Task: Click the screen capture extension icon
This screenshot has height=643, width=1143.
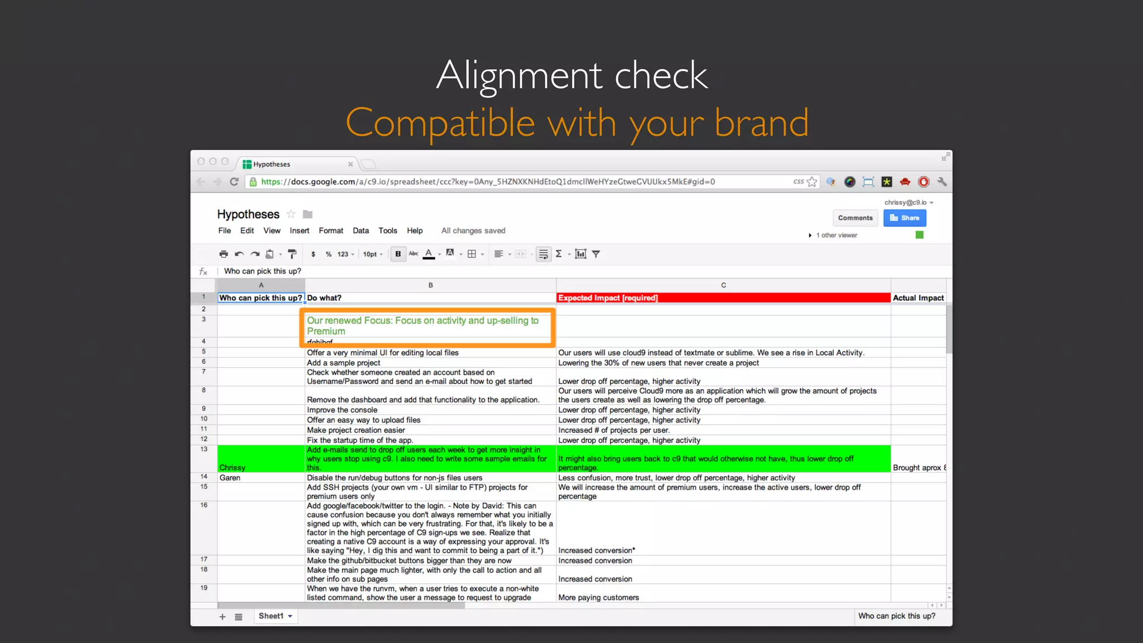Action: [868, 181]
